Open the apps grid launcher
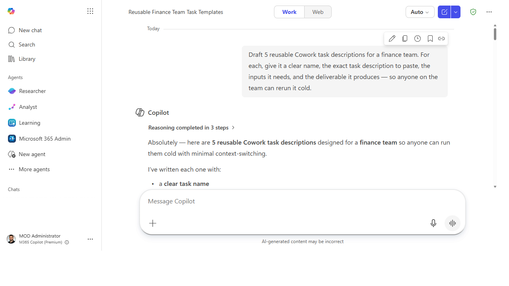Image resolution: width=509 pixels, height=286 pixels. 90,11
